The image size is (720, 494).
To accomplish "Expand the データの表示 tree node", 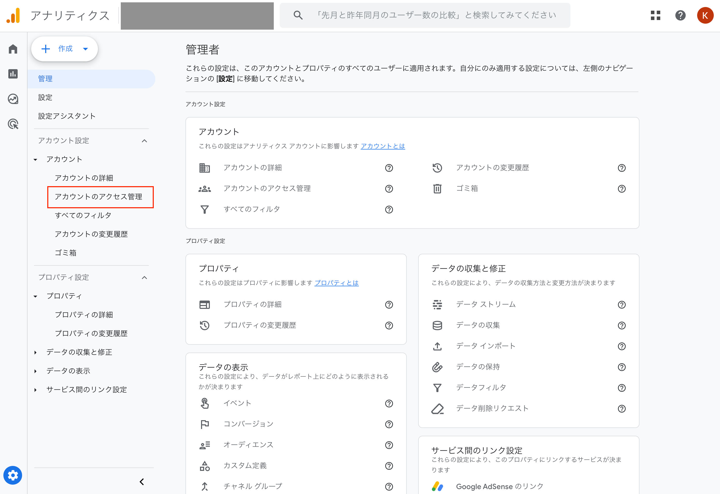I will pos(35,371).
